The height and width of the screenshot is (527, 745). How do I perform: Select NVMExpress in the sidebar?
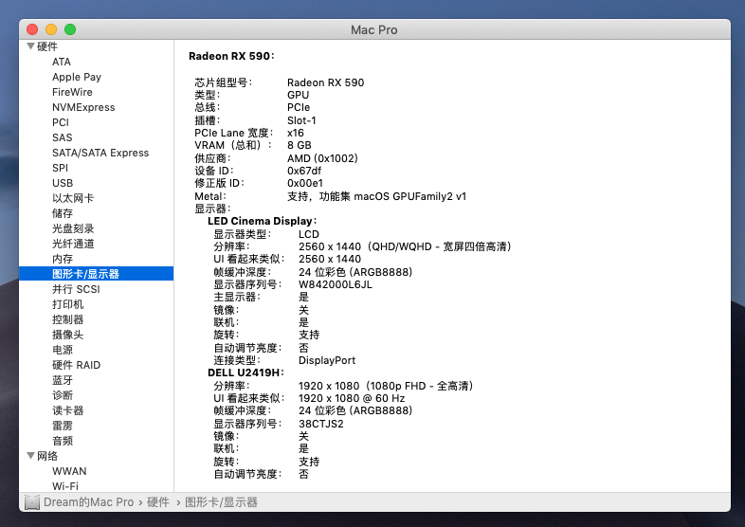coord(83,107)
